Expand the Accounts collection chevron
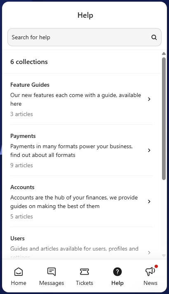 pos(149,202)
